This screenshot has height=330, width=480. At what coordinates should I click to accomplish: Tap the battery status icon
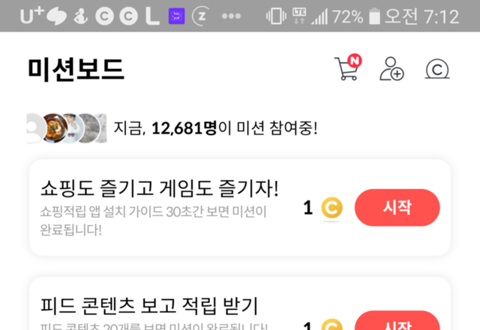click(x=374, y=16)
